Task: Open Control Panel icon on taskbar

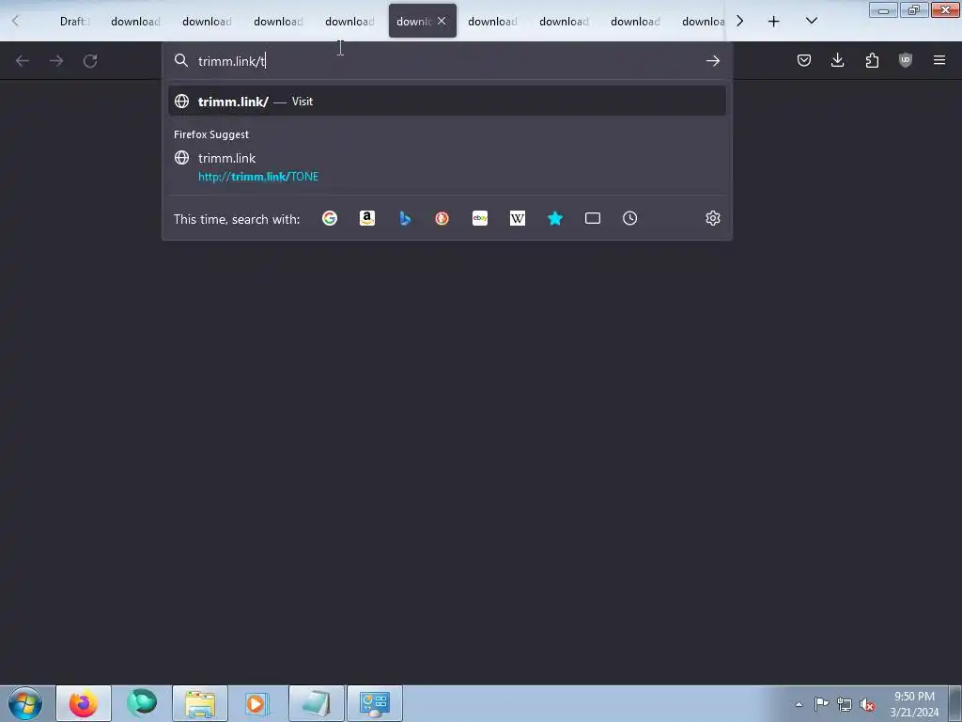Action: [375, 703]
